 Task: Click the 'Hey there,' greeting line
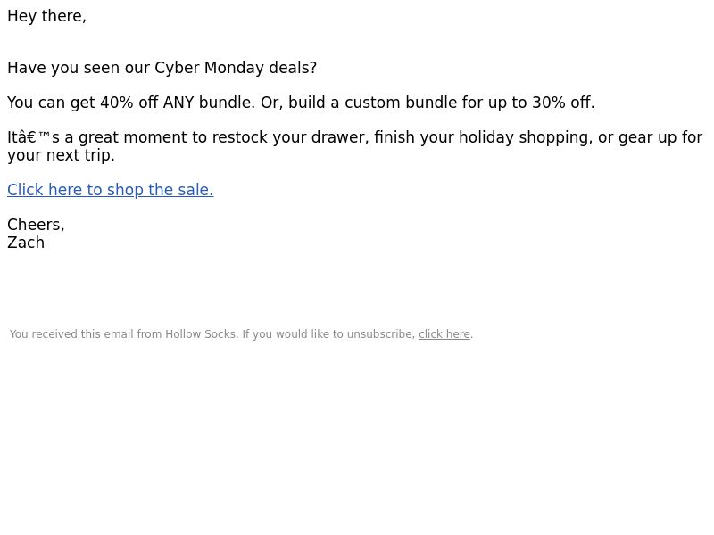(x=46, y=16)
